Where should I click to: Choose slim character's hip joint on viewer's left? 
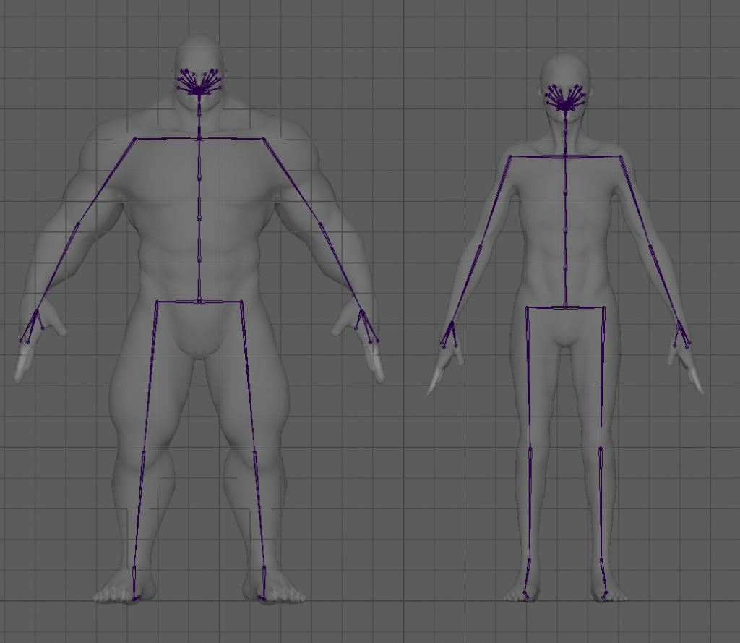click(527, 308)
